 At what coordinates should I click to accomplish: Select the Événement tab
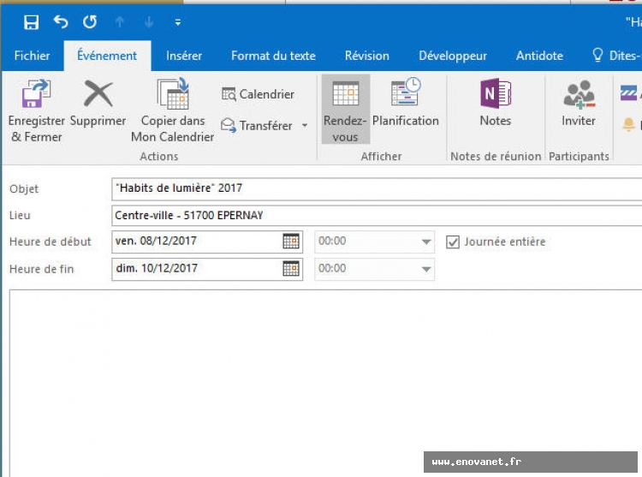tap(107, 56)
